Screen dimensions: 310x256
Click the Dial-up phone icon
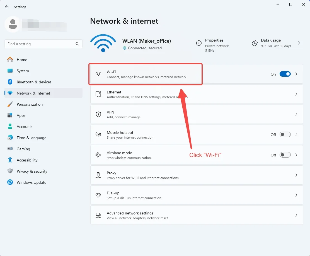pyautogui.click(x=98, y=195)
